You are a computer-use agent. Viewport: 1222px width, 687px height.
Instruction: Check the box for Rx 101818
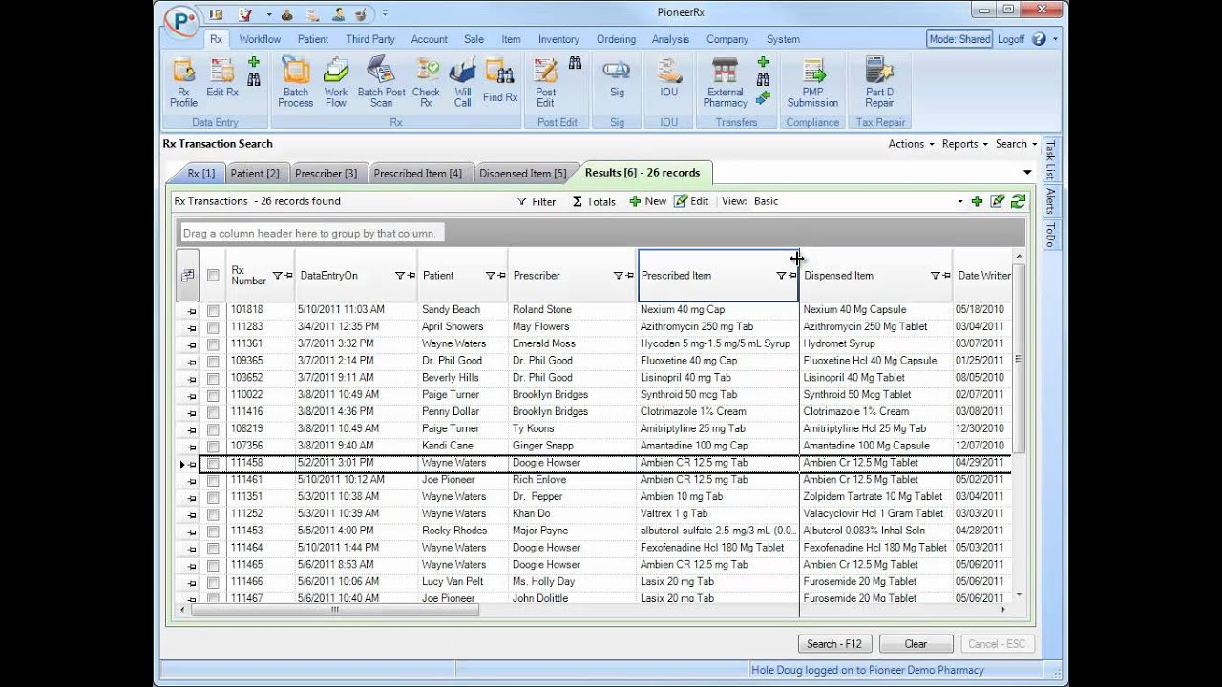pyautogui.click(x=213, y=310)
